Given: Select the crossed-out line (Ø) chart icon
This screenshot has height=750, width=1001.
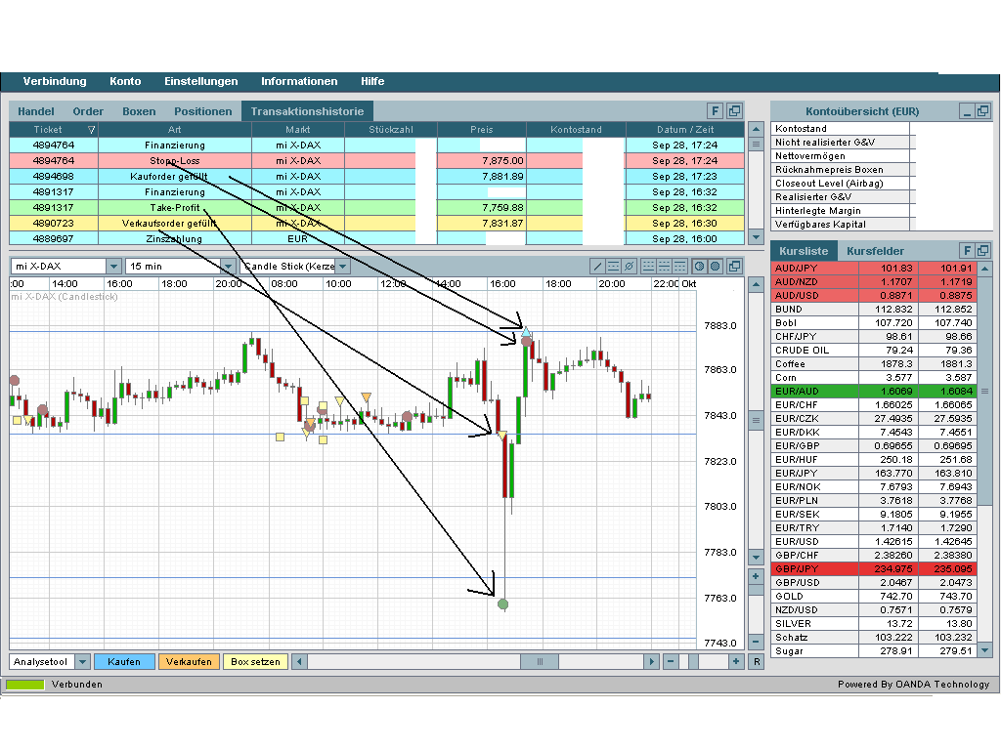Looking at the screenshot, I should [x=628, y=266].
